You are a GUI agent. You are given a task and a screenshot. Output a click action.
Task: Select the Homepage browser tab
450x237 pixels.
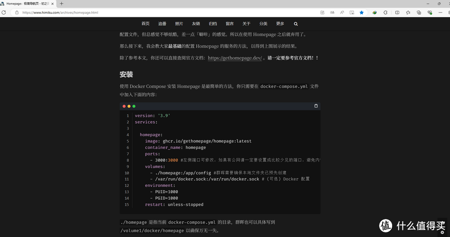pyautogui.click(x=28, y=4)
